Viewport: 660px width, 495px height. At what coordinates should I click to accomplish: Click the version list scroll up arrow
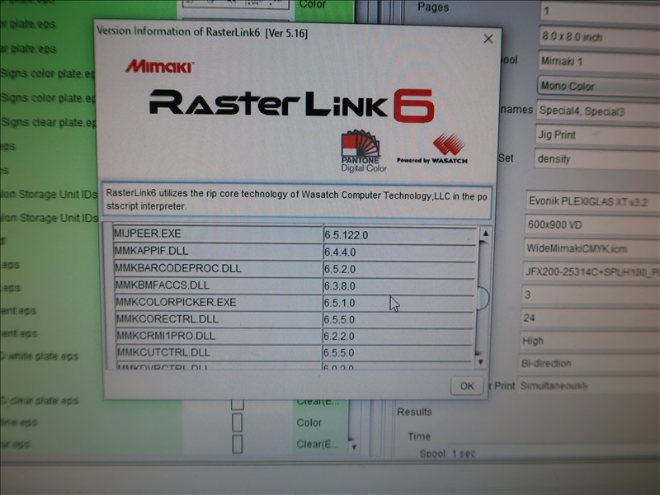click(484, 233)
